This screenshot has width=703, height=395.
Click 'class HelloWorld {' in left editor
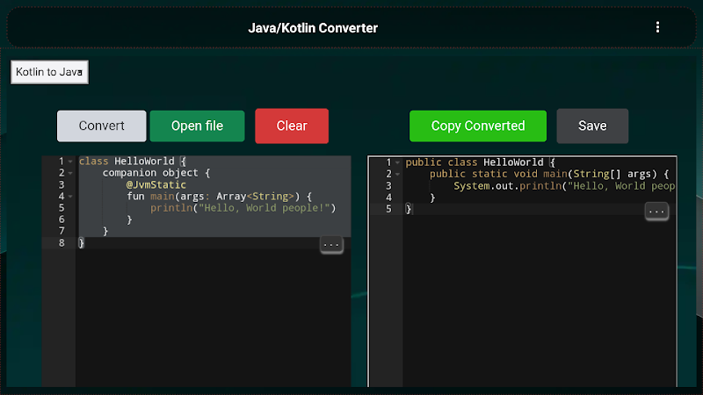[x=133, y=162]
